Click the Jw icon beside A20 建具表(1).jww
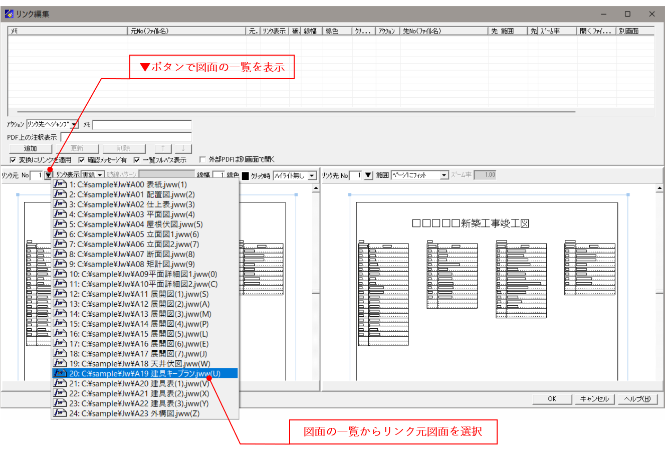Image resolution: width=665 pixels, height=455 pixels. click(x=59, y=383)
